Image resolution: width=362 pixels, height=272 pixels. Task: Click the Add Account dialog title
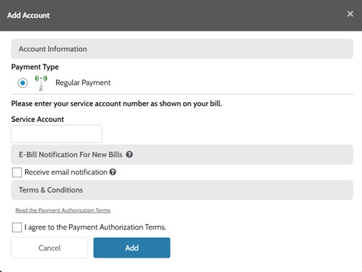click(x=28, y=15)
